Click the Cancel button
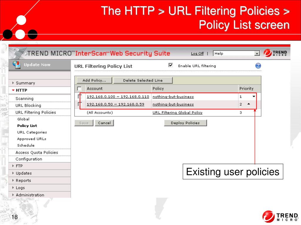Image resolution: width=301 pixels, height=225 pixels. coord(104,123)
